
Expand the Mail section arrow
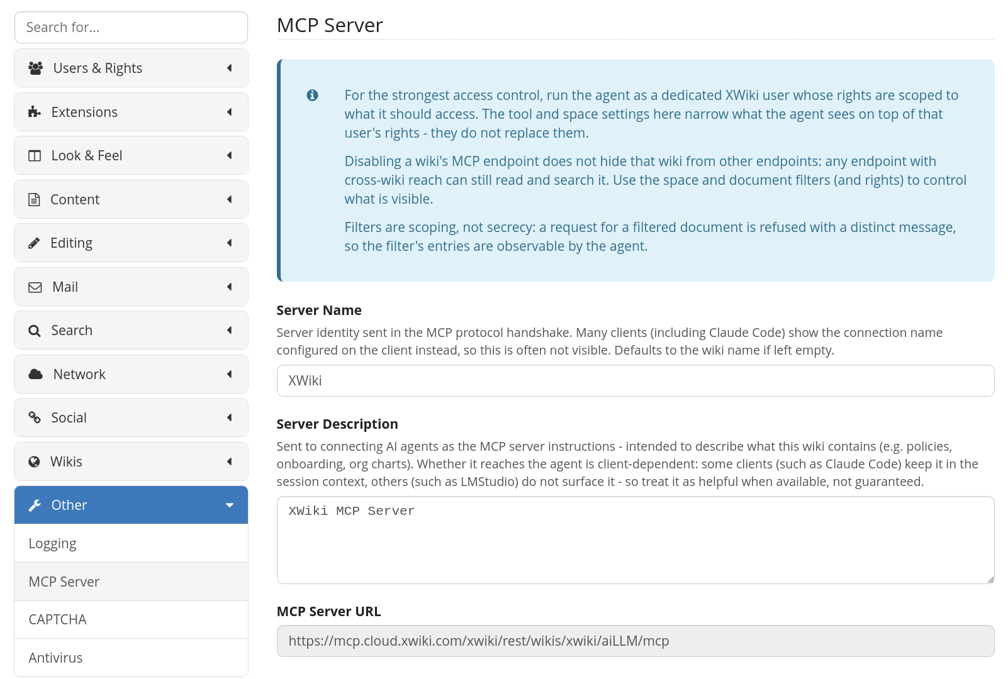[230, 287]
